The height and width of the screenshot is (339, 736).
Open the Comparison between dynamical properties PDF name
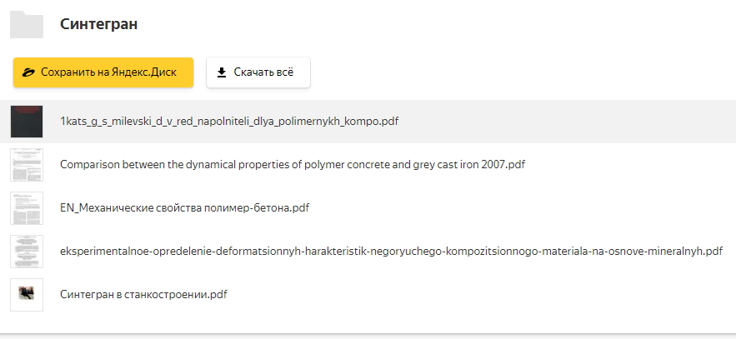coord(292,164)
